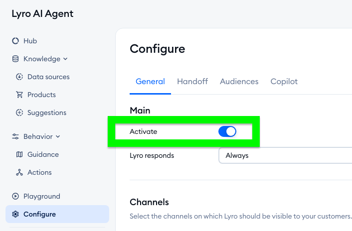Open the Audiences tab
This screenshot has height=231, width=352.
[x=239, y=82]
